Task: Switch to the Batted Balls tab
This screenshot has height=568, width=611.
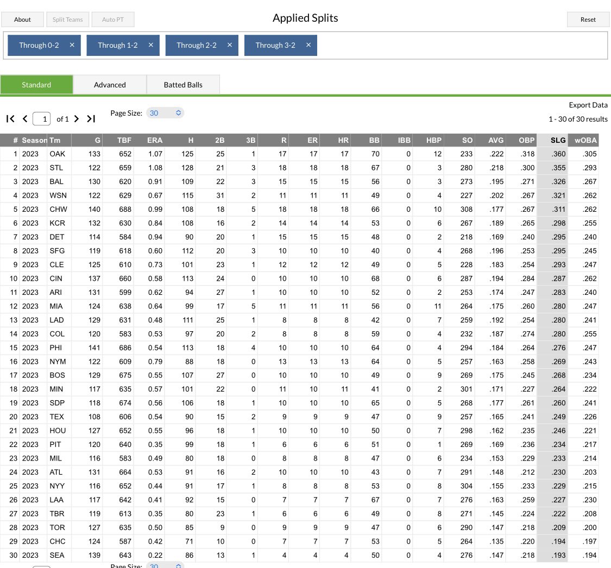Action: pos(183,85)
